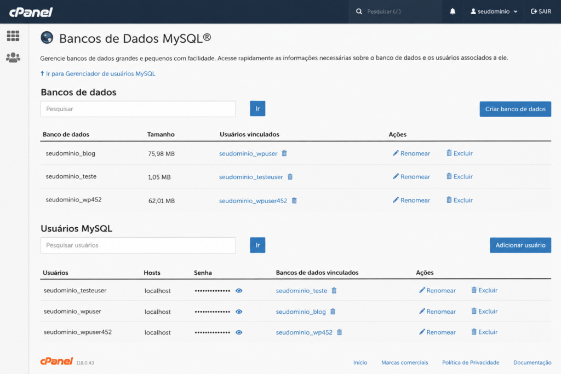Delete database seudominio_teste
The height and width of the screenshot is (374, 561).
(x=460, y=177)
